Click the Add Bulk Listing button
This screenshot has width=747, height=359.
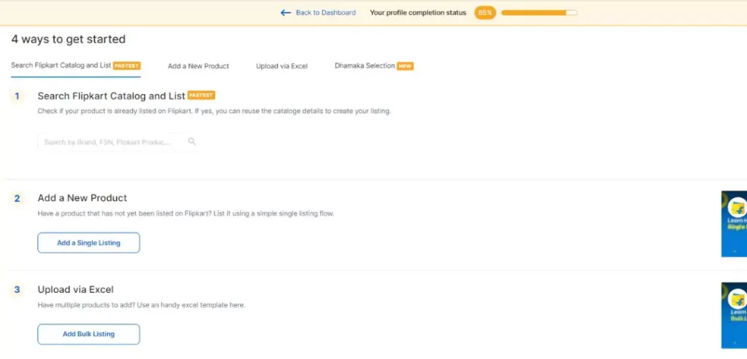[88, 334]
